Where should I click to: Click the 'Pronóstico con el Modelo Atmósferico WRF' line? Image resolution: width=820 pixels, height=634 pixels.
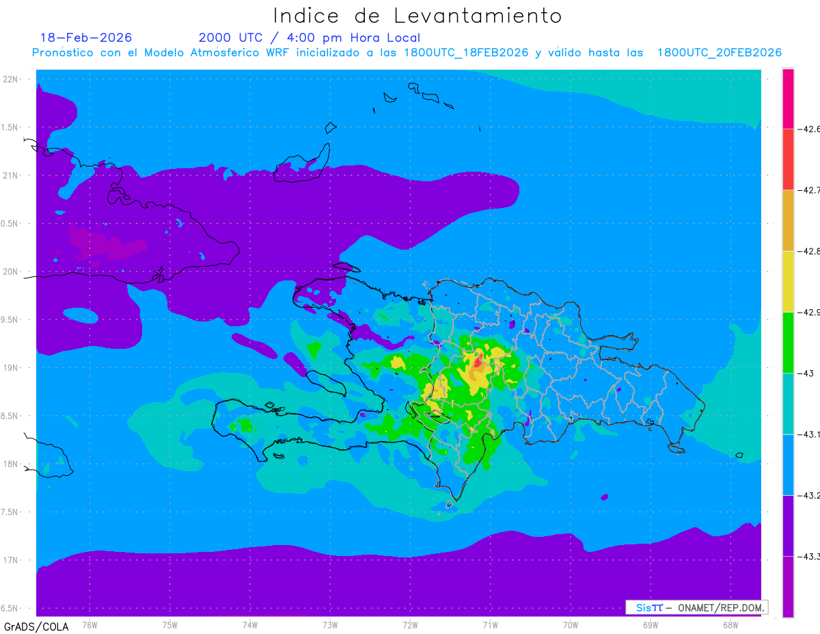point(407,53)
